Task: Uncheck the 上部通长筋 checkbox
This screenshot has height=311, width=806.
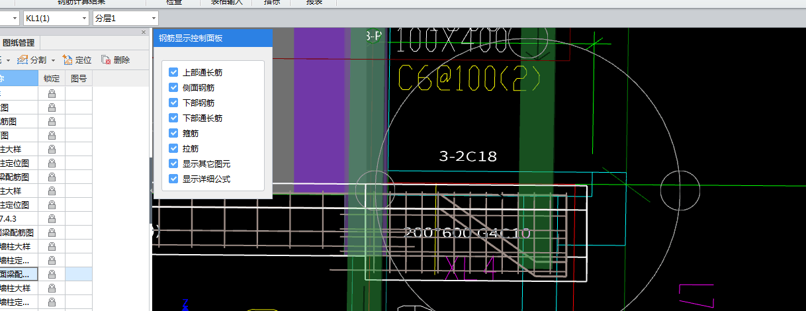Action: click(173, 72)
